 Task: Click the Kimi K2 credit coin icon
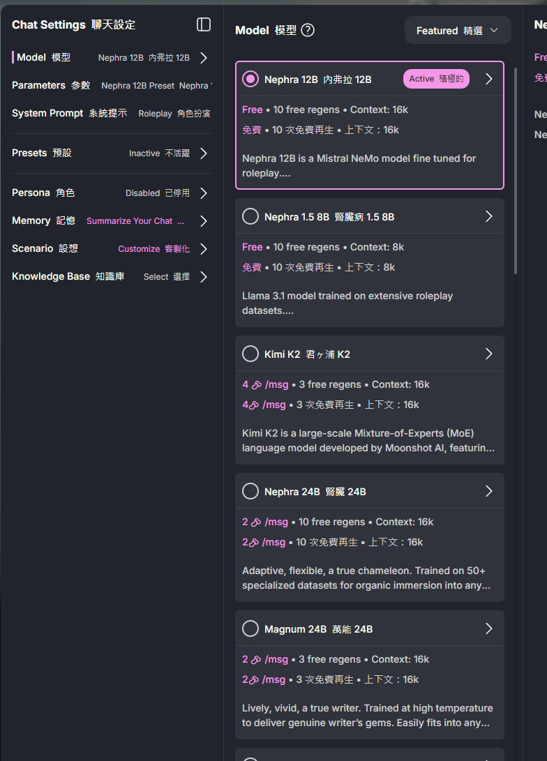coord(257,385)
